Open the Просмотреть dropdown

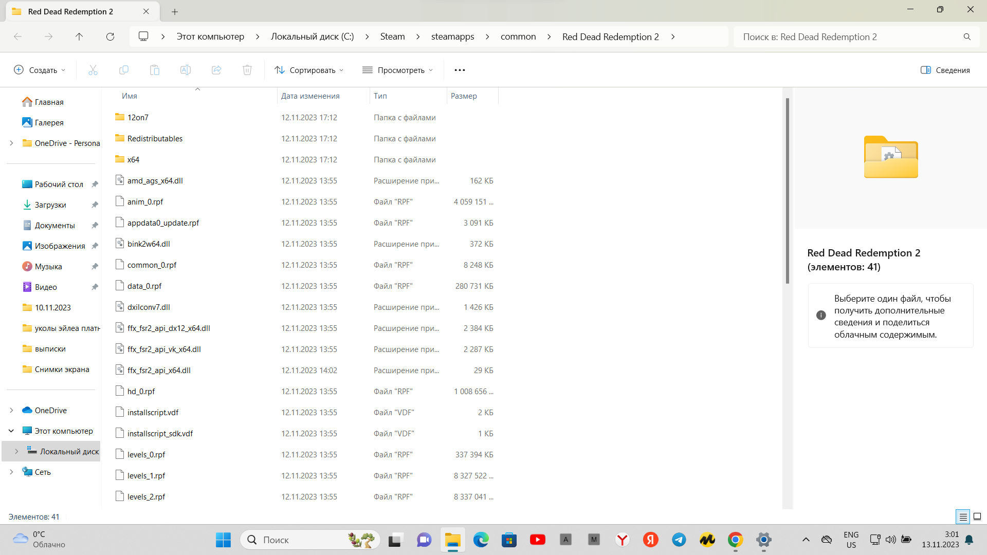tap(398, 70)
